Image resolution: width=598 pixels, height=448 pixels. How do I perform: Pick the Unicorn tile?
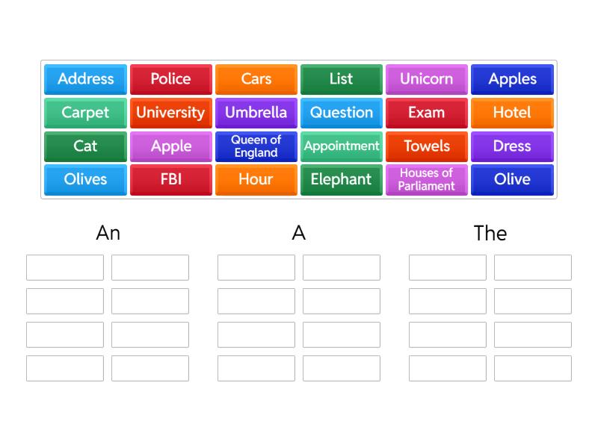426,79
